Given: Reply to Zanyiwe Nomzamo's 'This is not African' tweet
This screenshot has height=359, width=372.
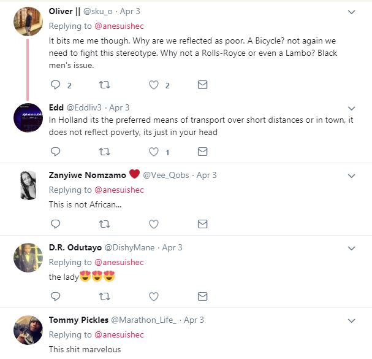Looking at the screenshot, I should [x=55, y=224].
